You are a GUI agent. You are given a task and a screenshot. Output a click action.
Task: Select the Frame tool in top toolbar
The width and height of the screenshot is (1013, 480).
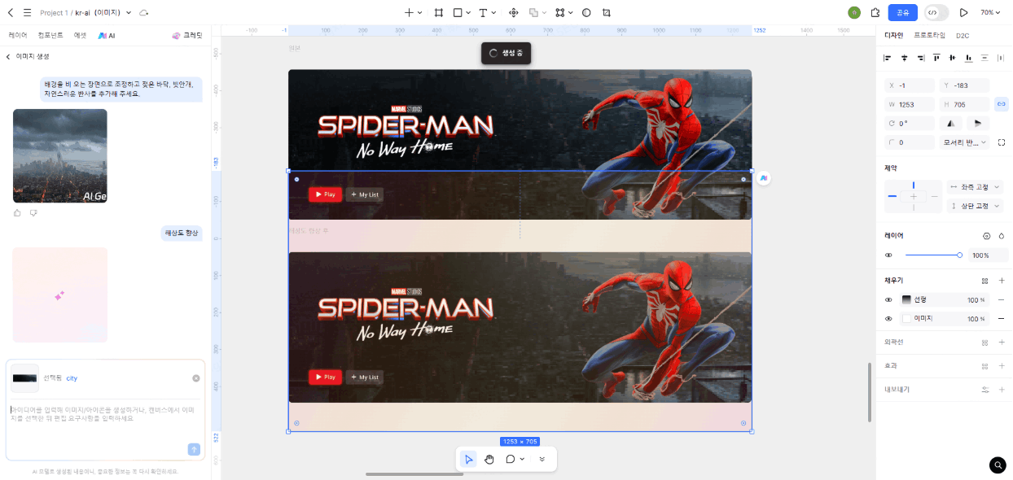pyautogui.click(x=439, y=12)
